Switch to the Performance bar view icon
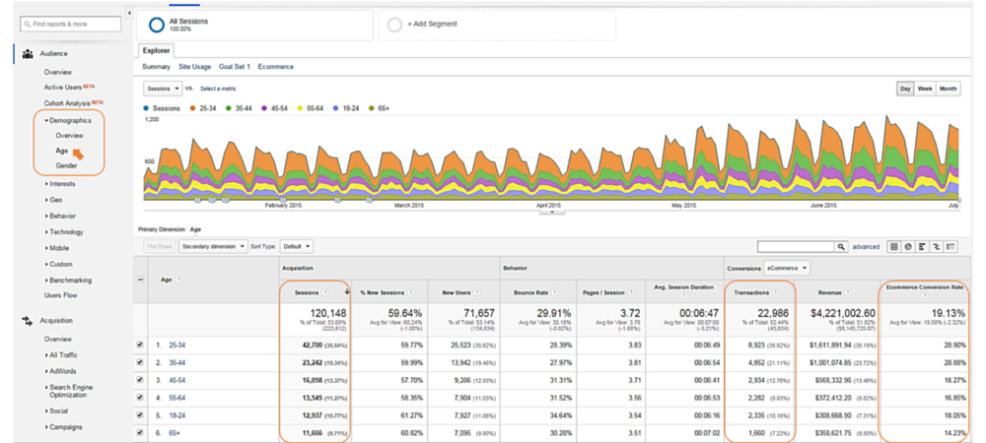 tap(923, 247)
